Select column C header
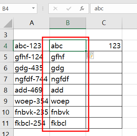This screenshot has height=136, width=137. 104,23
